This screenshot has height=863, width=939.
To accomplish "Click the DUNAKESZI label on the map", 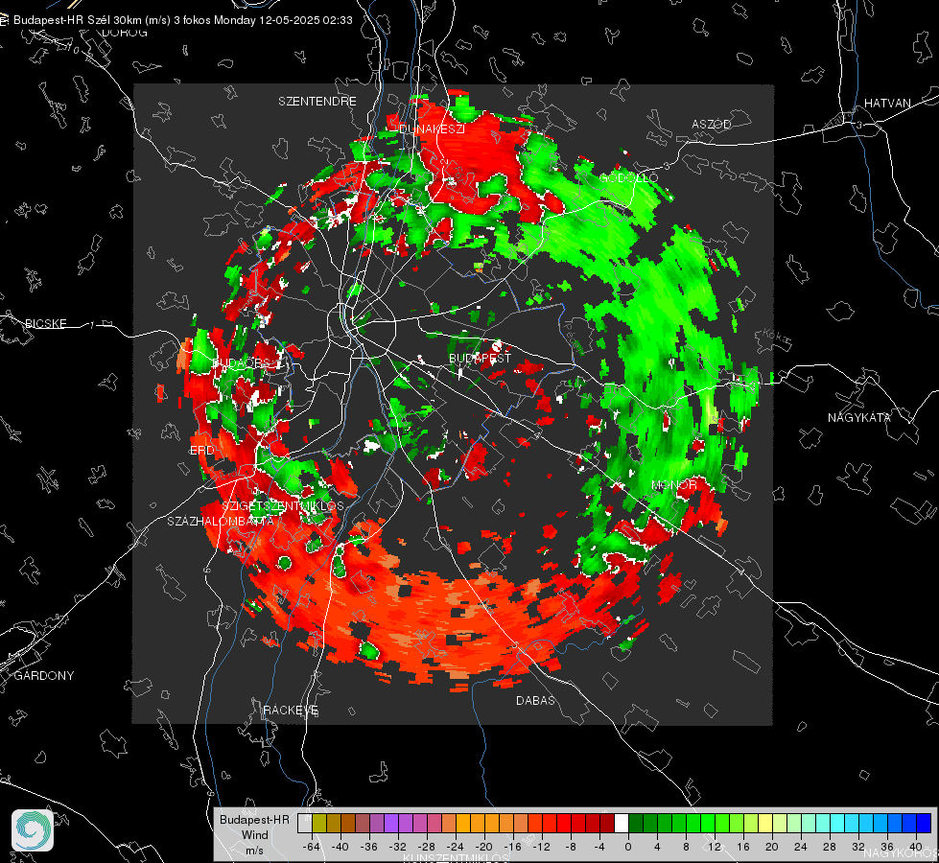I will coord(432,128).
